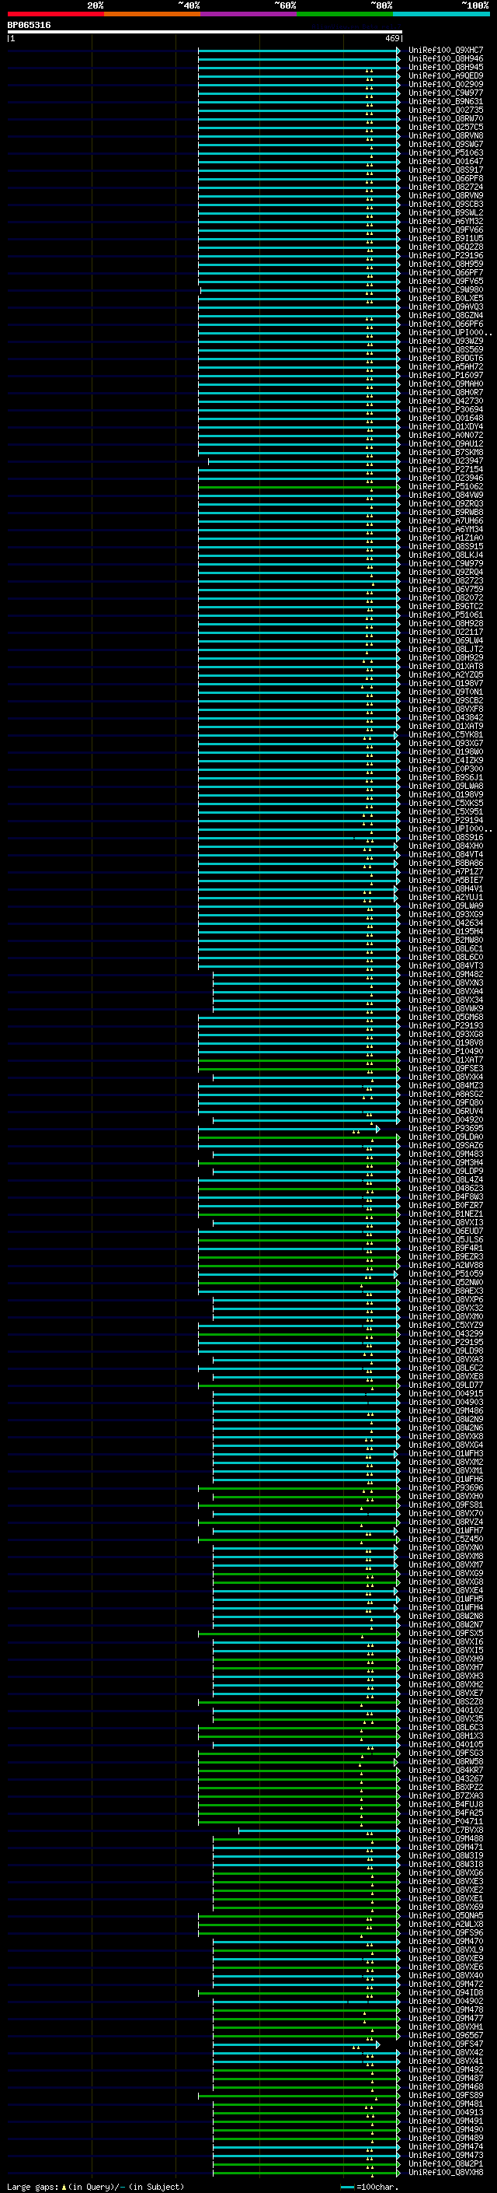The width and height of the screenshot is (497, 2193).
Task: Click the green ~80% identity legend segment
Action: [344, 14]
